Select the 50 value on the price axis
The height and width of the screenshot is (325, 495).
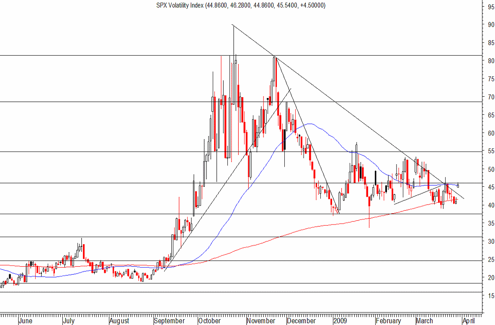tap(489, 170)
